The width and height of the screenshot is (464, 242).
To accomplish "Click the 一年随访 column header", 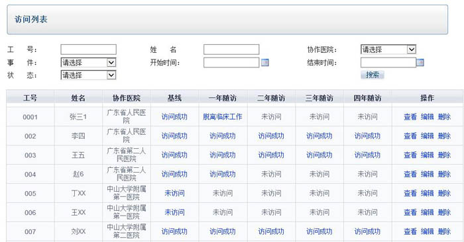I will (223, 98).
